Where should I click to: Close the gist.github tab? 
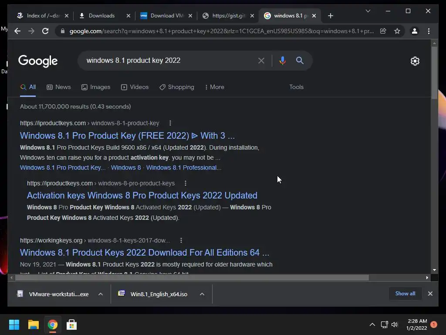pyautogui.click(x=252, y=16)
